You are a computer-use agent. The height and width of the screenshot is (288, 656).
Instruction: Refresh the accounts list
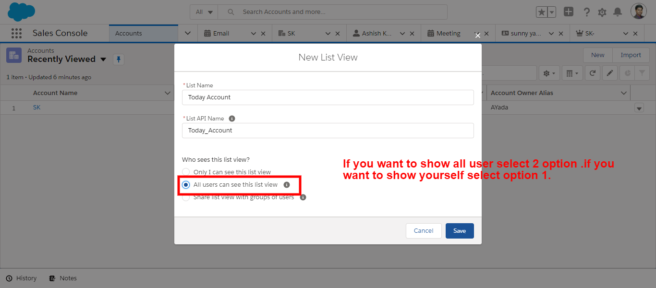[593, 73]
